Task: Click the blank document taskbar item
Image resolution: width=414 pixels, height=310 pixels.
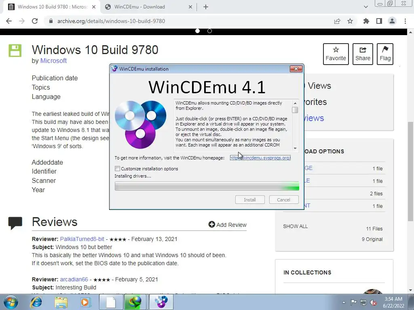Action: click(111, 302)
